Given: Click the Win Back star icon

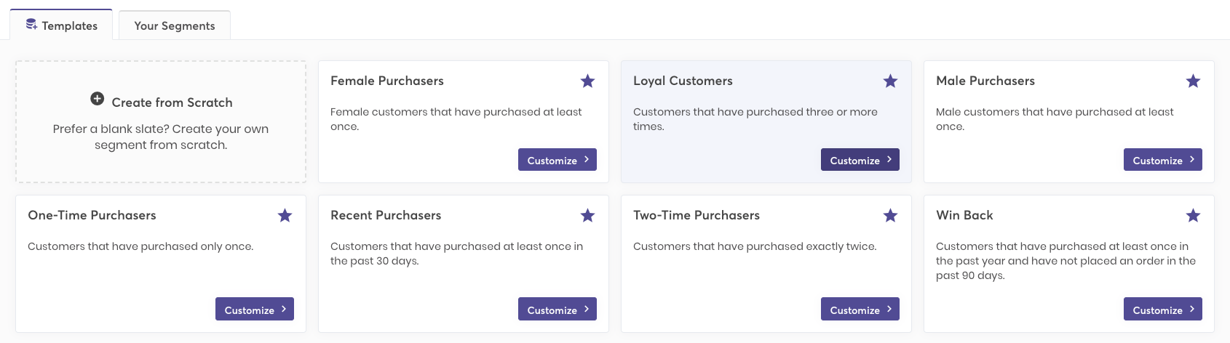Looking at the screenshot, I should tap(1193, 216).
